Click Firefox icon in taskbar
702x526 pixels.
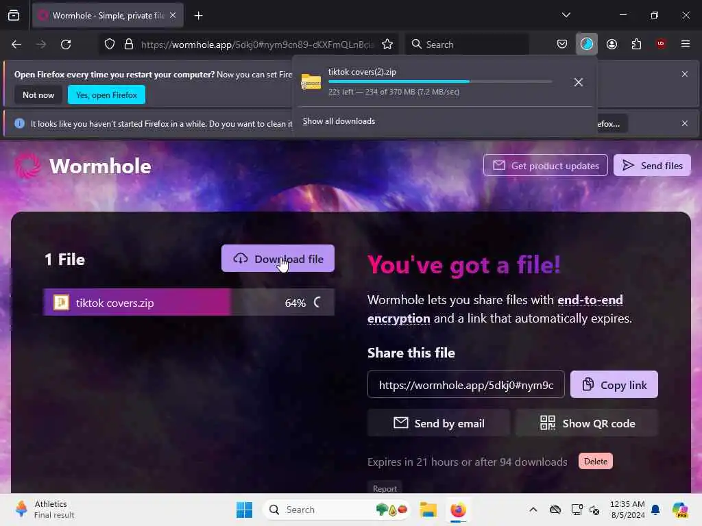point(458,510)
